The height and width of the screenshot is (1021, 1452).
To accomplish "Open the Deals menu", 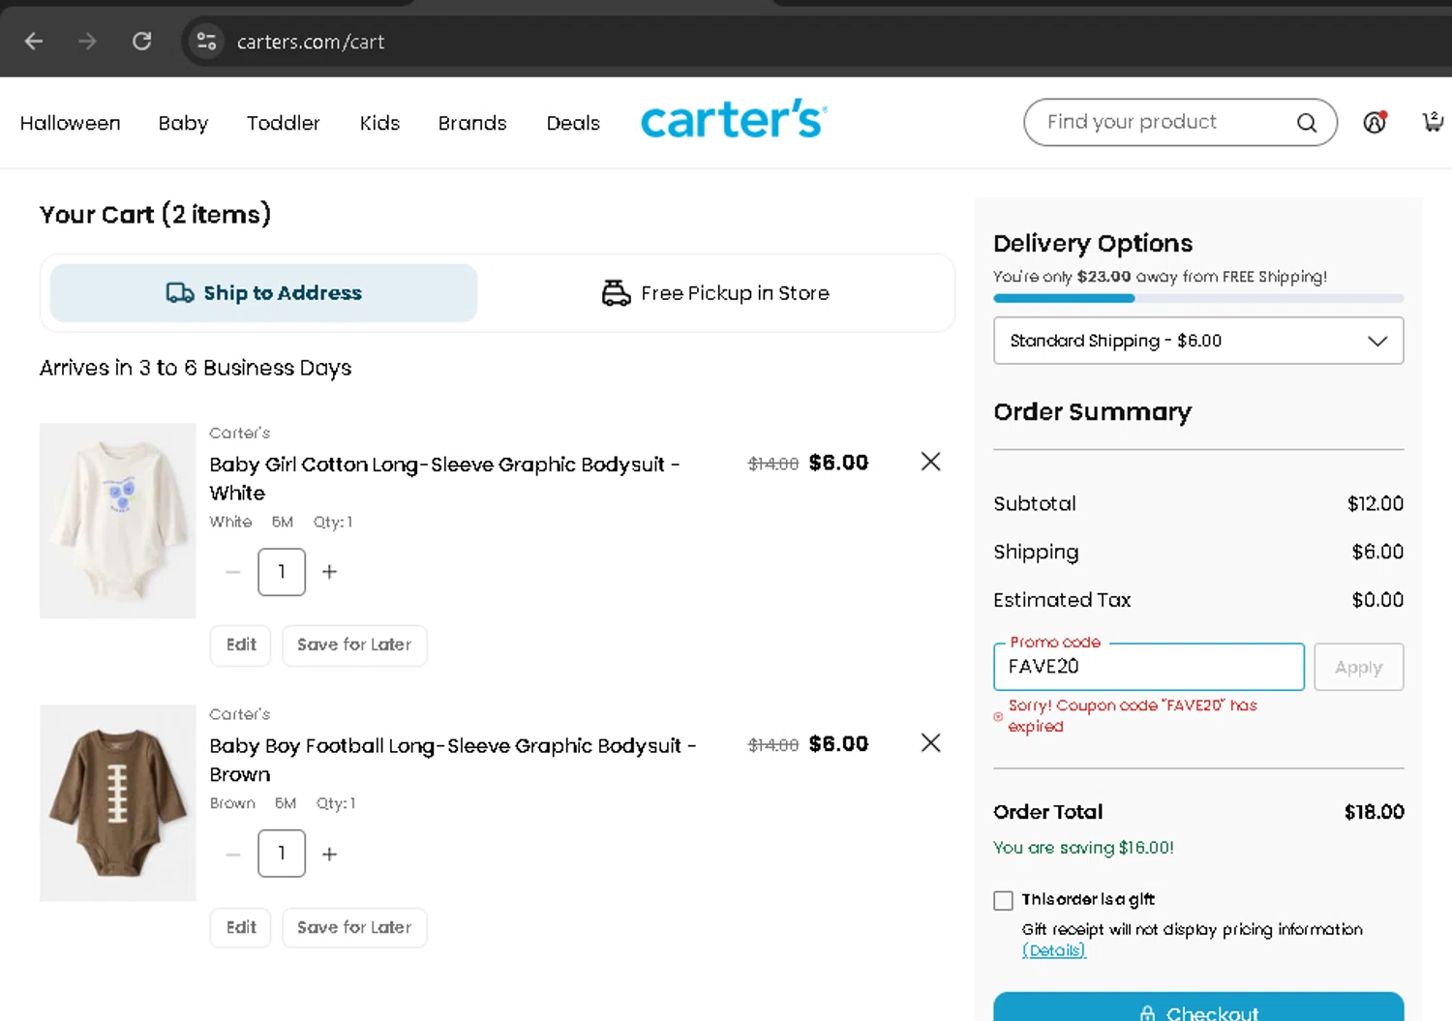I will (x=573, y=123).
